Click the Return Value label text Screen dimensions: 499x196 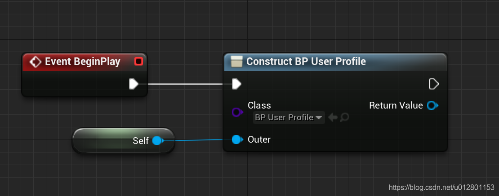pos(396,105)
